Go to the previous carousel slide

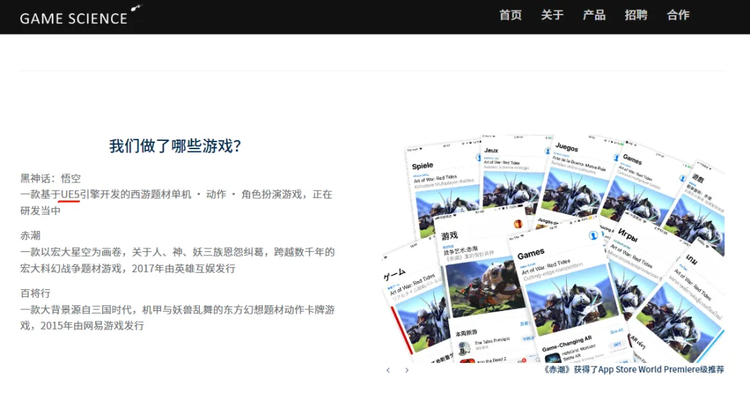[x=388, y=371]
